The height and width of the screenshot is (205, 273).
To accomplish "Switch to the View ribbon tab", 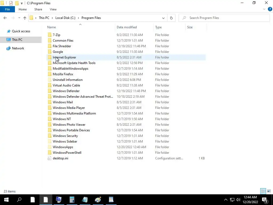I will click(x=53, y=9).
